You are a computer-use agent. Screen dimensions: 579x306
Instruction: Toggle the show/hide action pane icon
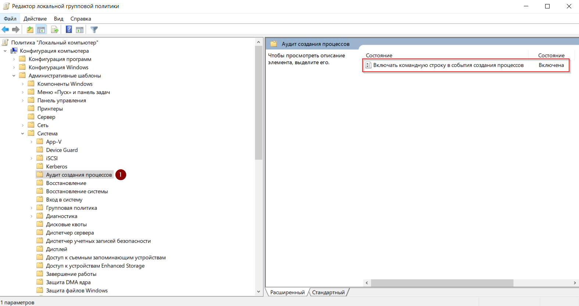coord(80,30)
